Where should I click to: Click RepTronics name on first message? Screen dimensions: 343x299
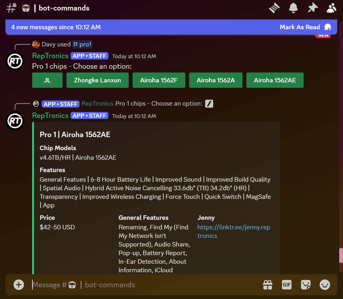point(50,56)
